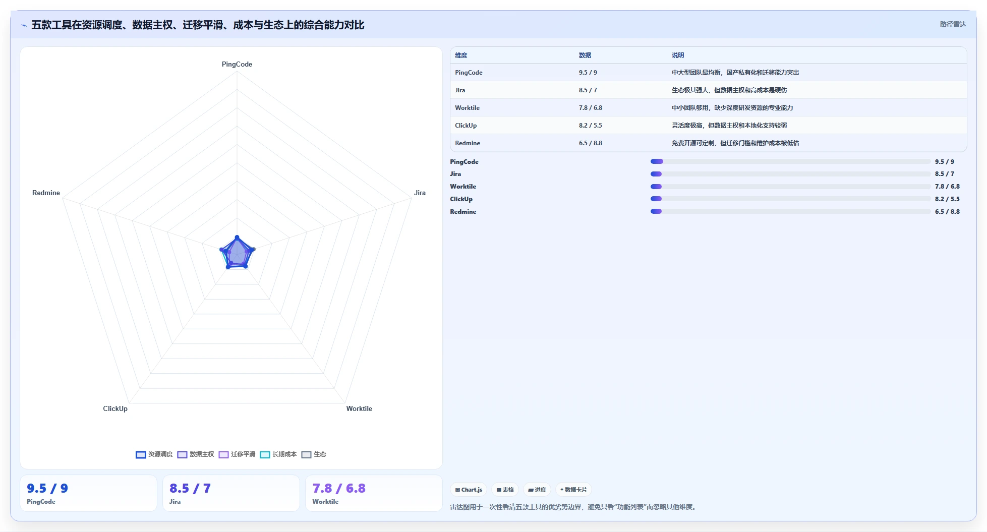Click description 灵活度极高，但数据主权和本地化支持较弱
This screenshot has width=987, height=532.
pos(729,126)
